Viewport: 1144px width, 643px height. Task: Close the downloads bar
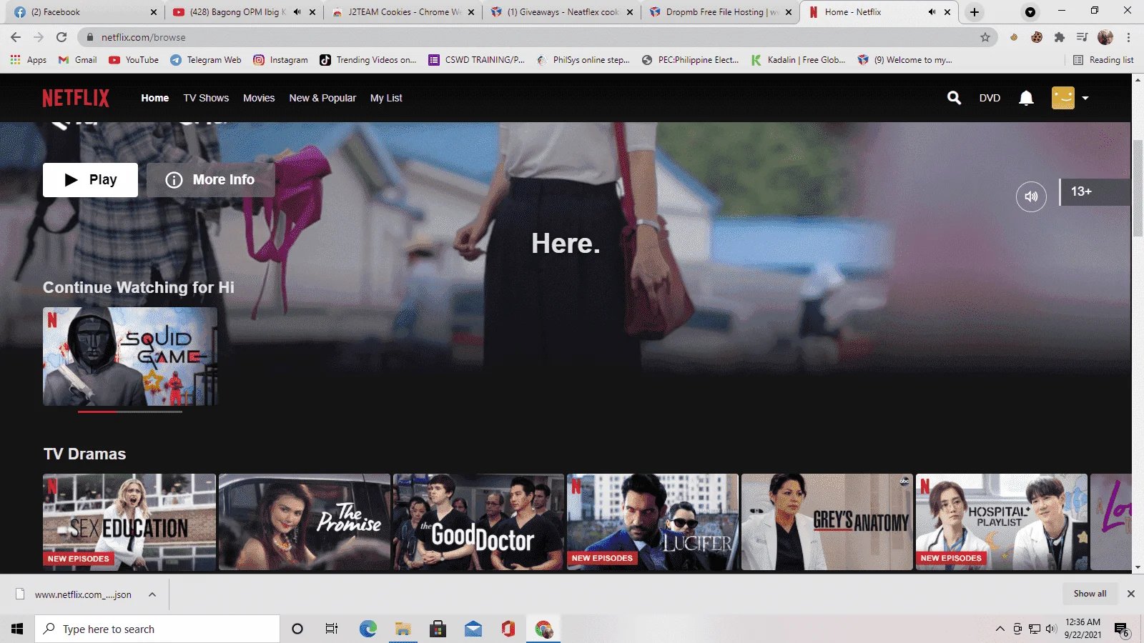pyautogui.click(x=1131, y=594)
